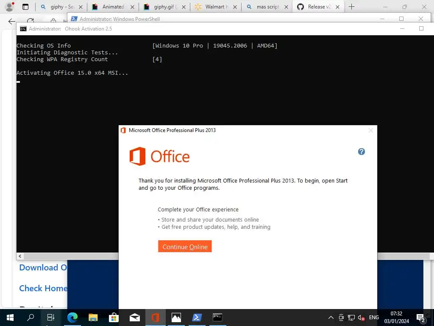Switch to PowerShell from the taskbar
Image resolution: width=434 pixels, height=326 pixels.
pos(197,318)
